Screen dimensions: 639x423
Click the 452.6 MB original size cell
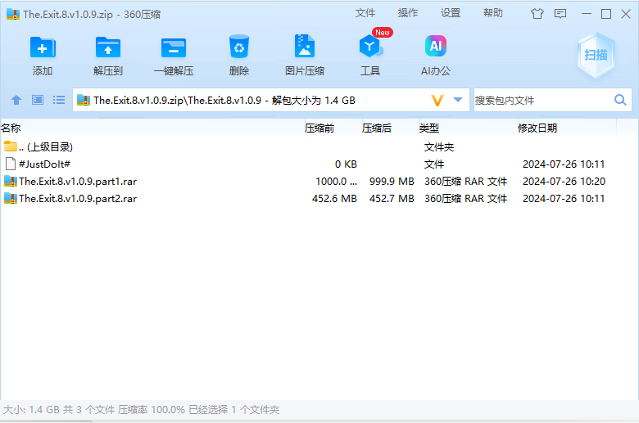(x=334, y=198)
